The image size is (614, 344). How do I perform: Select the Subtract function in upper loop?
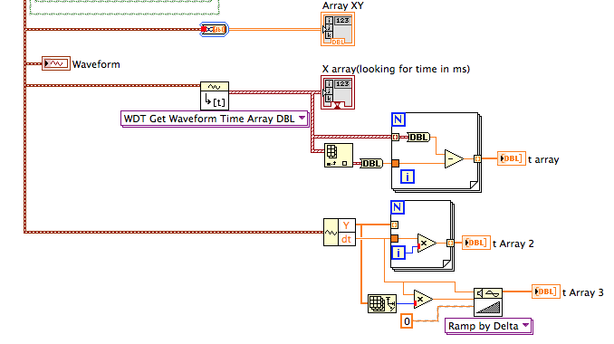click(454, 159)
